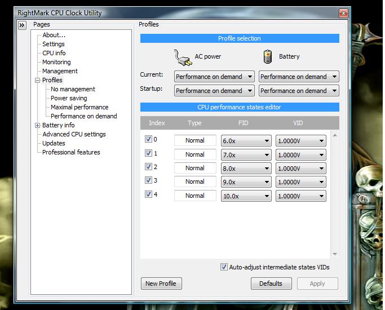The height and width of the screenshot is (310, 385).
Task: Open the 8.0x FID dropdown
Action: click(x=246, y=169)
